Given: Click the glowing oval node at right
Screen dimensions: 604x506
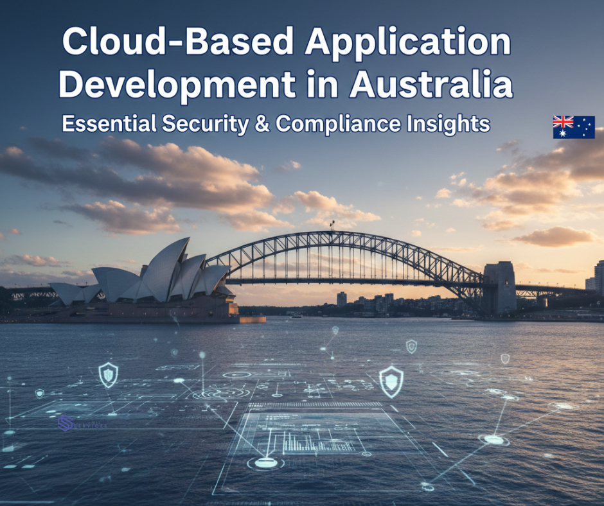Looking at the screenshot, I should (494, 439).
